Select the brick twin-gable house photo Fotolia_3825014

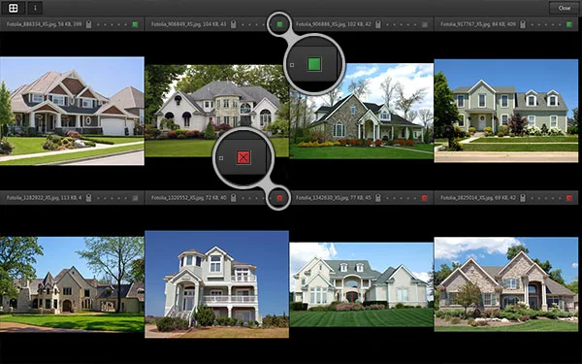pyautogui.click(x=506, y=284)
